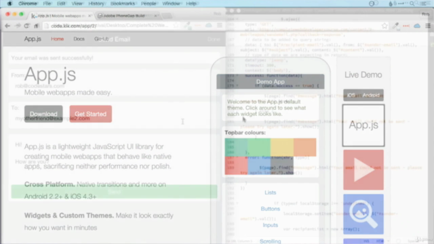
Task: Bookmark the page with the address bar star
Action: pyautogui.click(x=176, y=26)
